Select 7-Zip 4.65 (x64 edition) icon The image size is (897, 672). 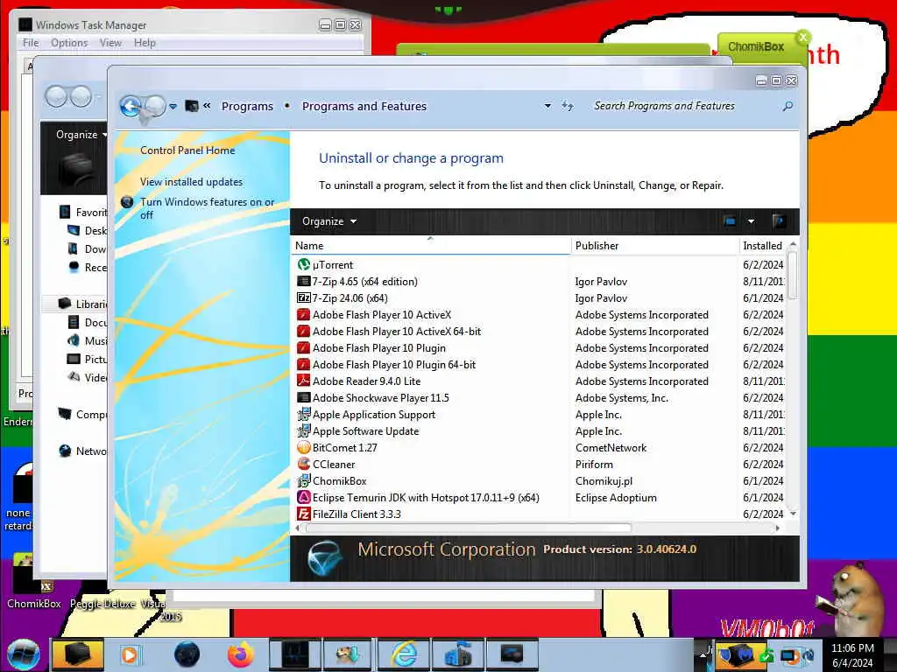[x=303, y=281]
